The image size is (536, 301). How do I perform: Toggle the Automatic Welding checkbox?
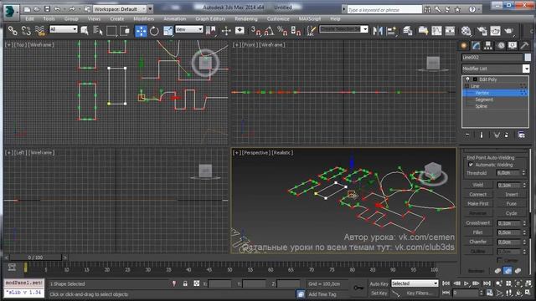[x=471, y=165]
